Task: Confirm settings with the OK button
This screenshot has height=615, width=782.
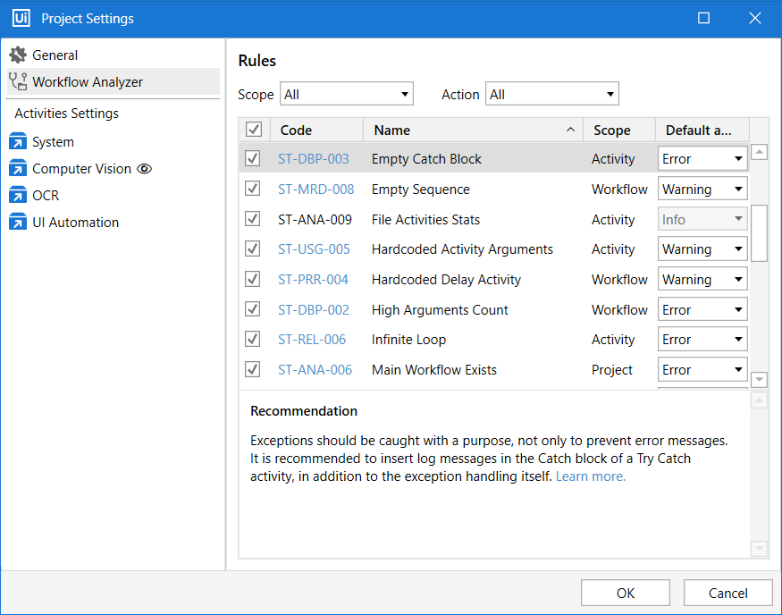Action: pyautogui.click(x=625, y=593)
